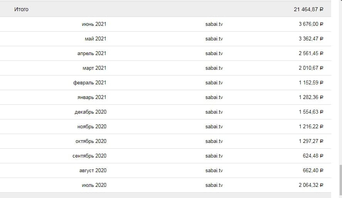Click the 1 152,59 ₽ amount for февраль
Image resolution: width=342 pixels, height=198 pixels.
(x=310, y=82)
